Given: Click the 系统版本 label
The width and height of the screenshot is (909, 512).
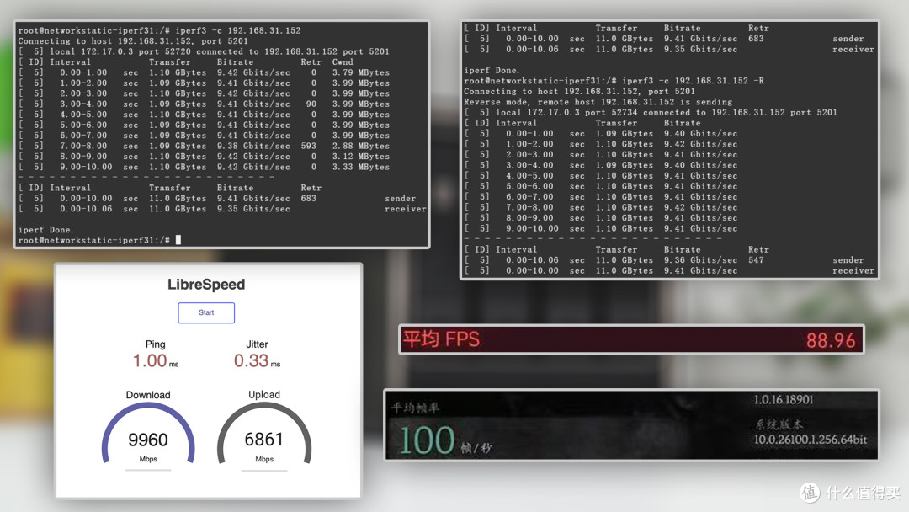Looking at the screenshot, I should 778,424.
